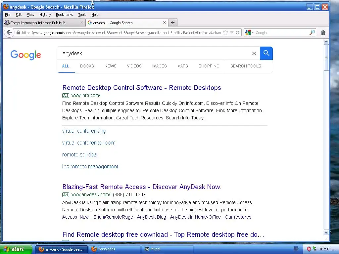Switch to Downloads window in taskbar
Viewport: 339px width, 254px height.
coord(115,249)
